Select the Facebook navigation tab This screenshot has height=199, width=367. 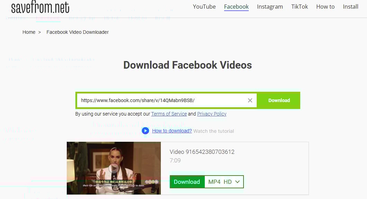click(236, 7)
